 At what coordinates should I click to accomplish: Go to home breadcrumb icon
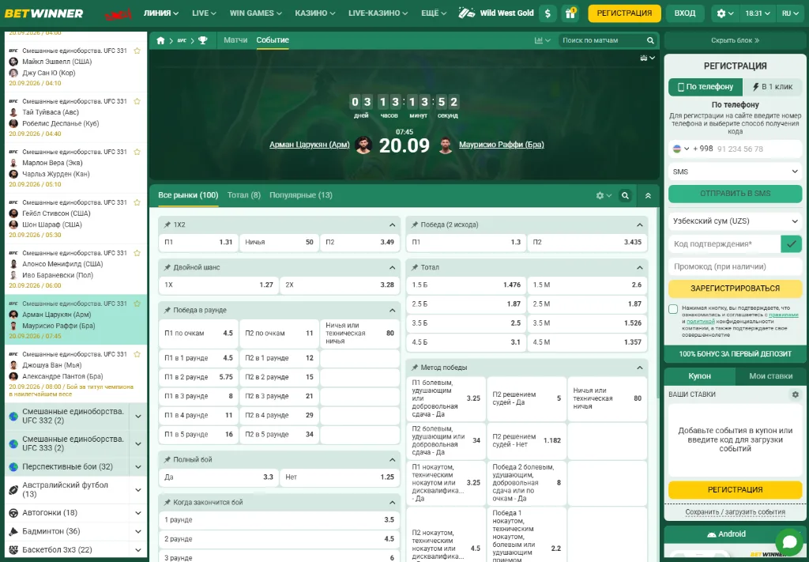[x=160, y=40]
